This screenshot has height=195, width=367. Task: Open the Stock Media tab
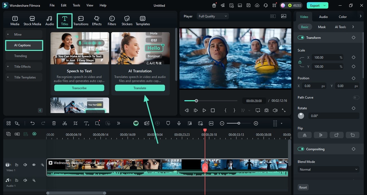(x=32, y=21)
